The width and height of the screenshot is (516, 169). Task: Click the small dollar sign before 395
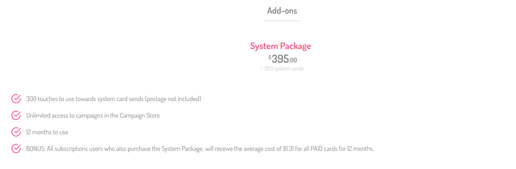[x=270, y=57]
